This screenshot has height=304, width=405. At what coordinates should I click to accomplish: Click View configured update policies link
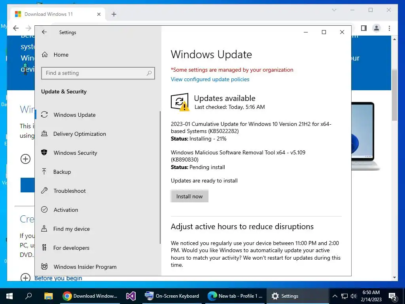tap(210, 79)
